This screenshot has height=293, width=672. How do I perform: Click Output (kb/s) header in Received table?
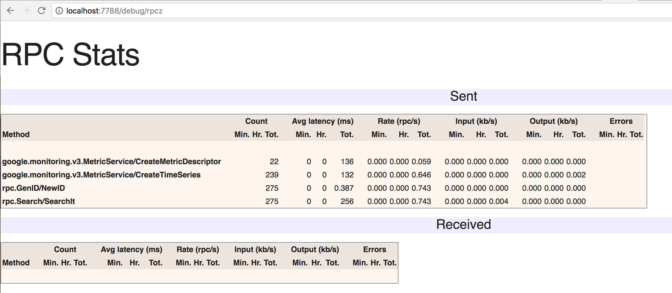pos(315,250)
